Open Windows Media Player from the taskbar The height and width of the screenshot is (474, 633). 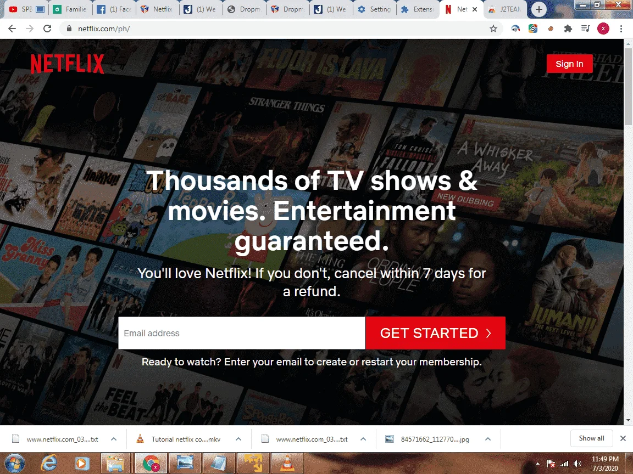[81, 464]
